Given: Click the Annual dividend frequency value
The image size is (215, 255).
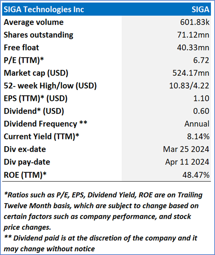Looking at the screenshot, I should (197, 124).
